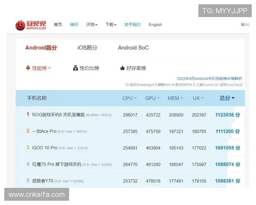Select the Android跑分 tab
Viewport: 256px width, 205px height.
pos(41,47)
